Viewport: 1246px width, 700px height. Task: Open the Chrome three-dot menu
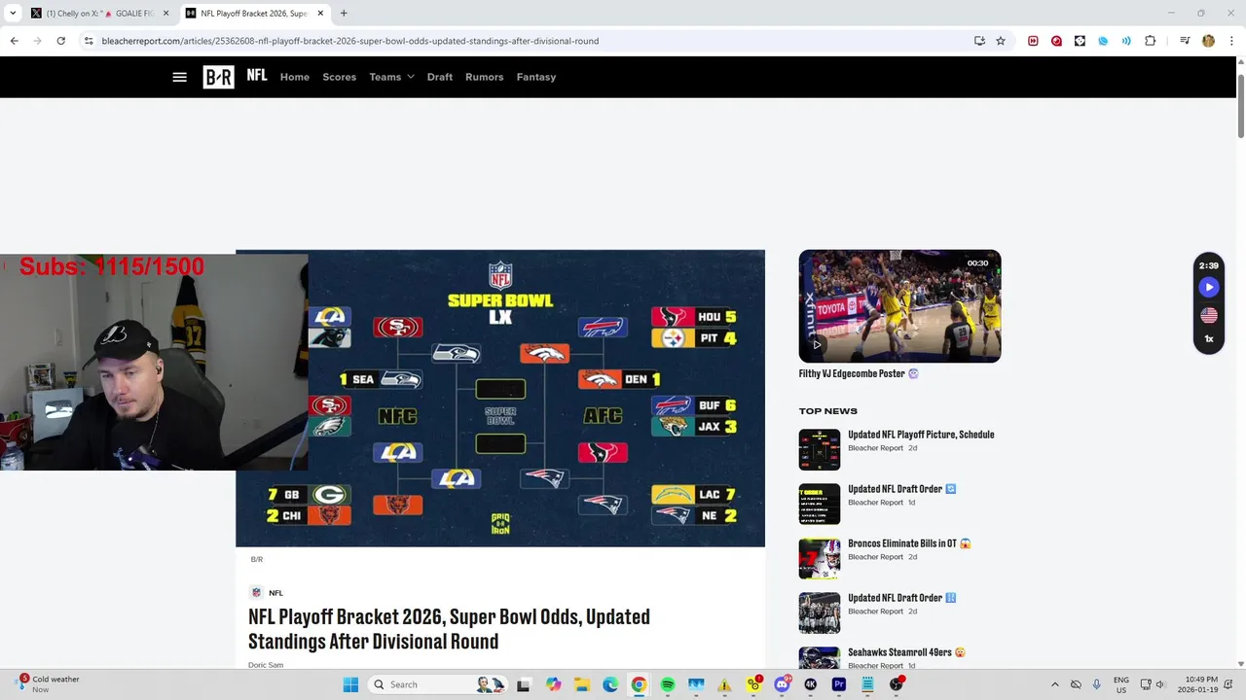coord(1231,41)
